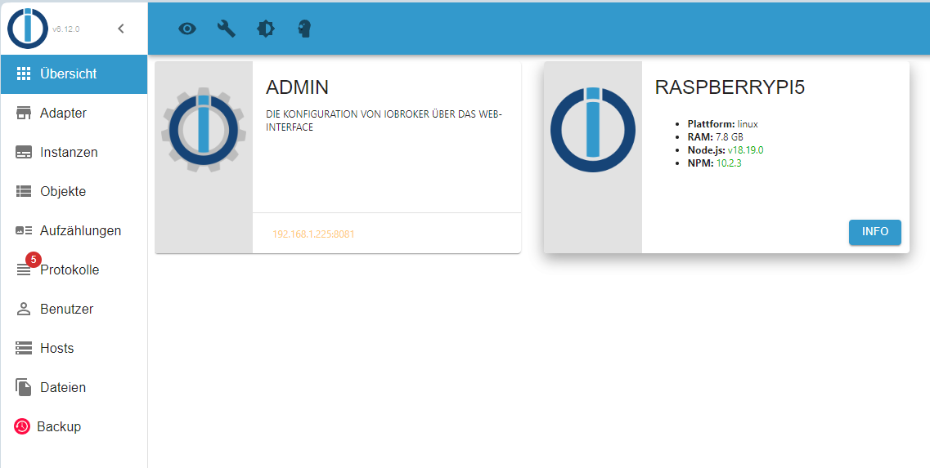Click the v6.12.0 version label
The width and height of the screenshot is (930, 468).
(65, 29)
